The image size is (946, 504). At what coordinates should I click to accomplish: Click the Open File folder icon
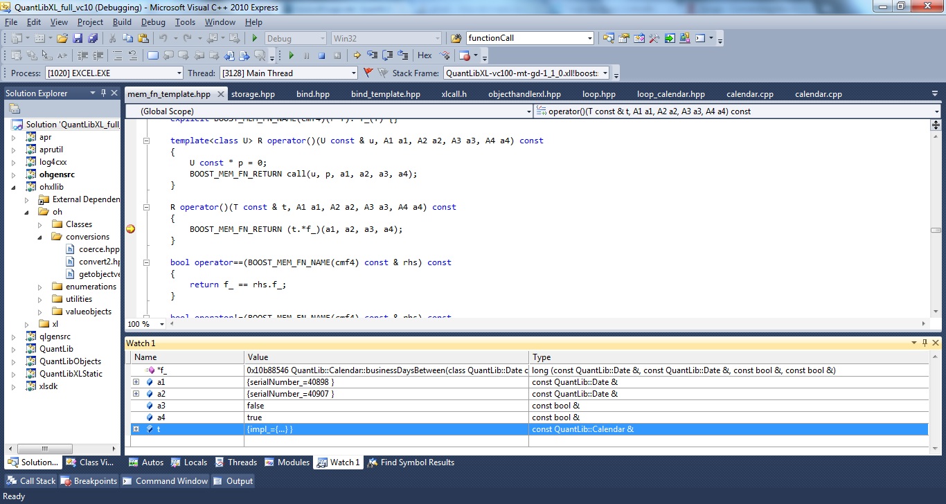point(62,38)
